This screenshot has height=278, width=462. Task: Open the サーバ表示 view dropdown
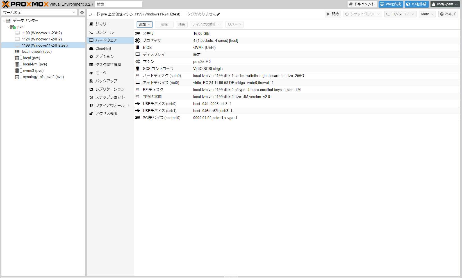pyautogui.click(x=39, y=12)
